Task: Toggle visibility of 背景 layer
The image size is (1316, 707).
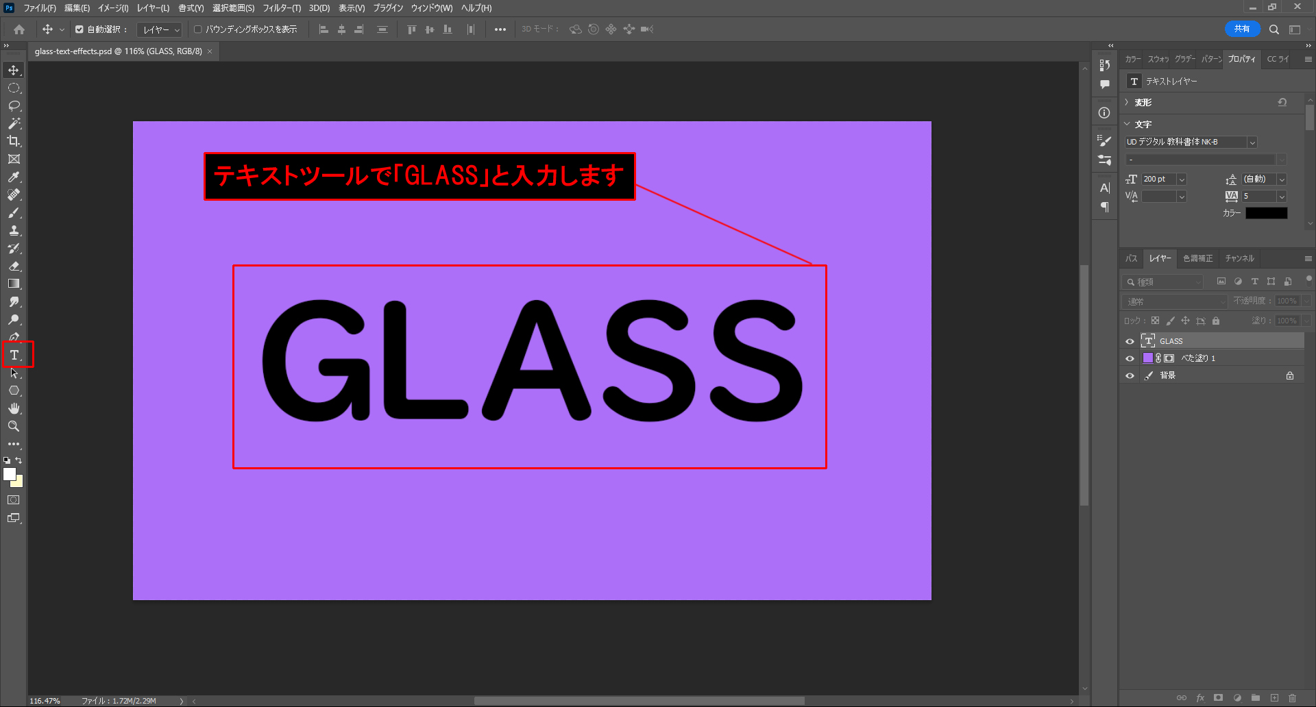Action: tap(1130, 375)
